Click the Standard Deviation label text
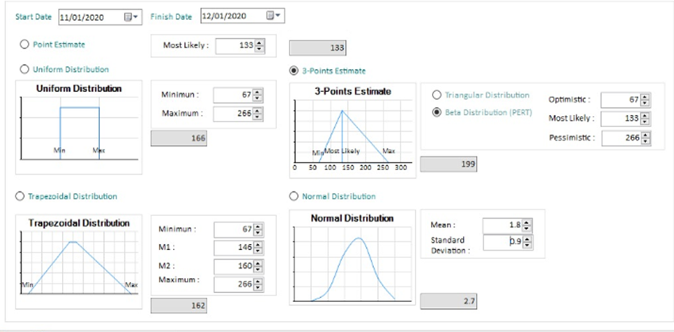The height and width of the screenshot is (332, 674). click(450, 245)
